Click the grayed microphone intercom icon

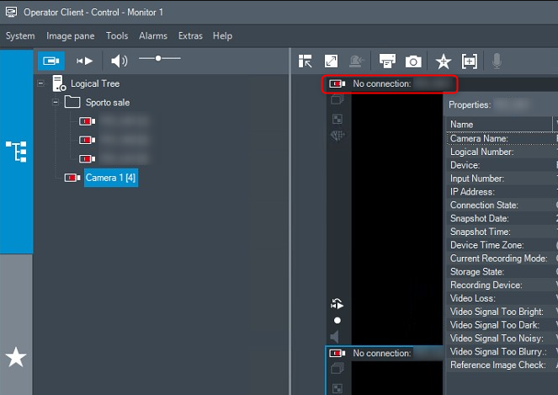click(497, 61)
